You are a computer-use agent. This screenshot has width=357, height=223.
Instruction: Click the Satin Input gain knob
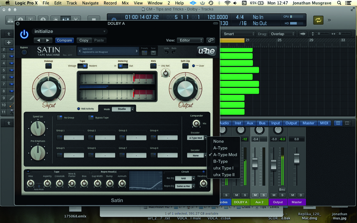point(49,88)
